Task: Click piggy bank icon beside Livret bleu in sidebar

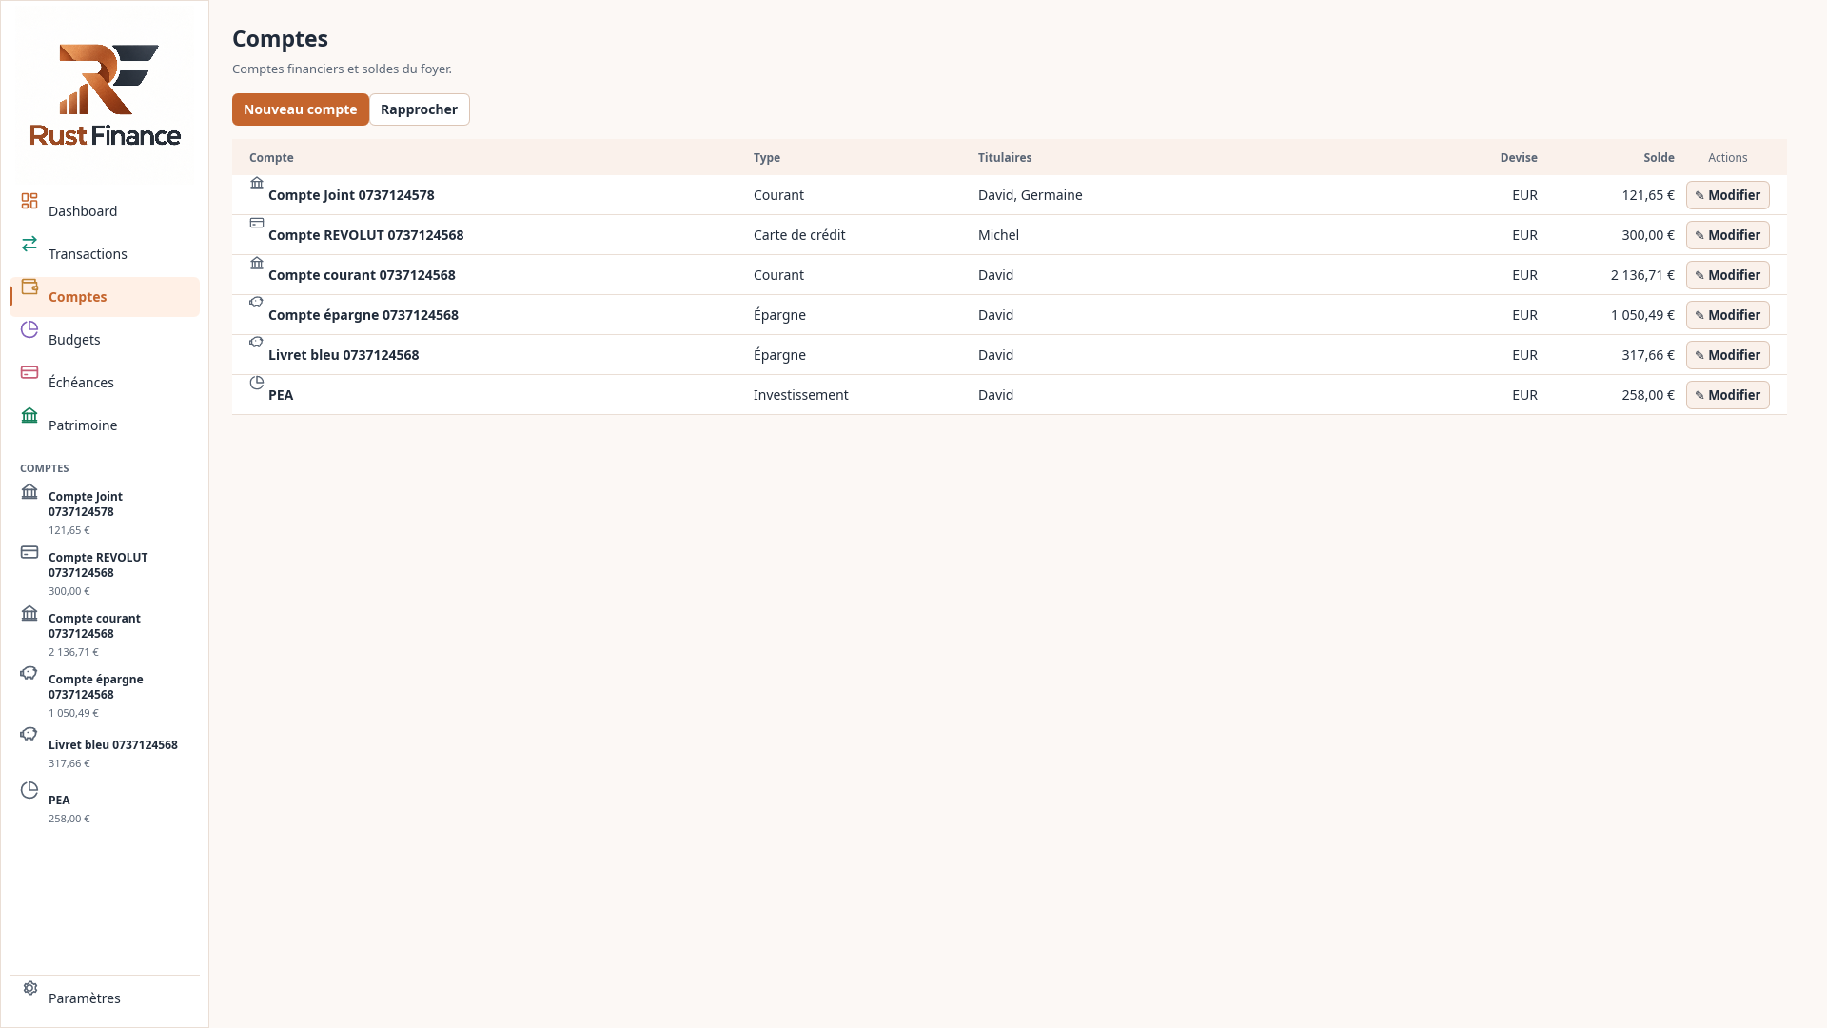Action: (29, 735)
